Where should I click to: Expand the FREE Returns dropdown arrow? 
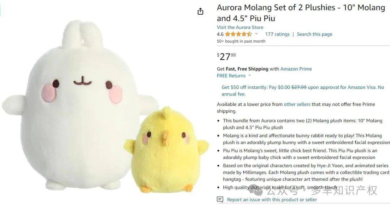(x=250, y=76)
